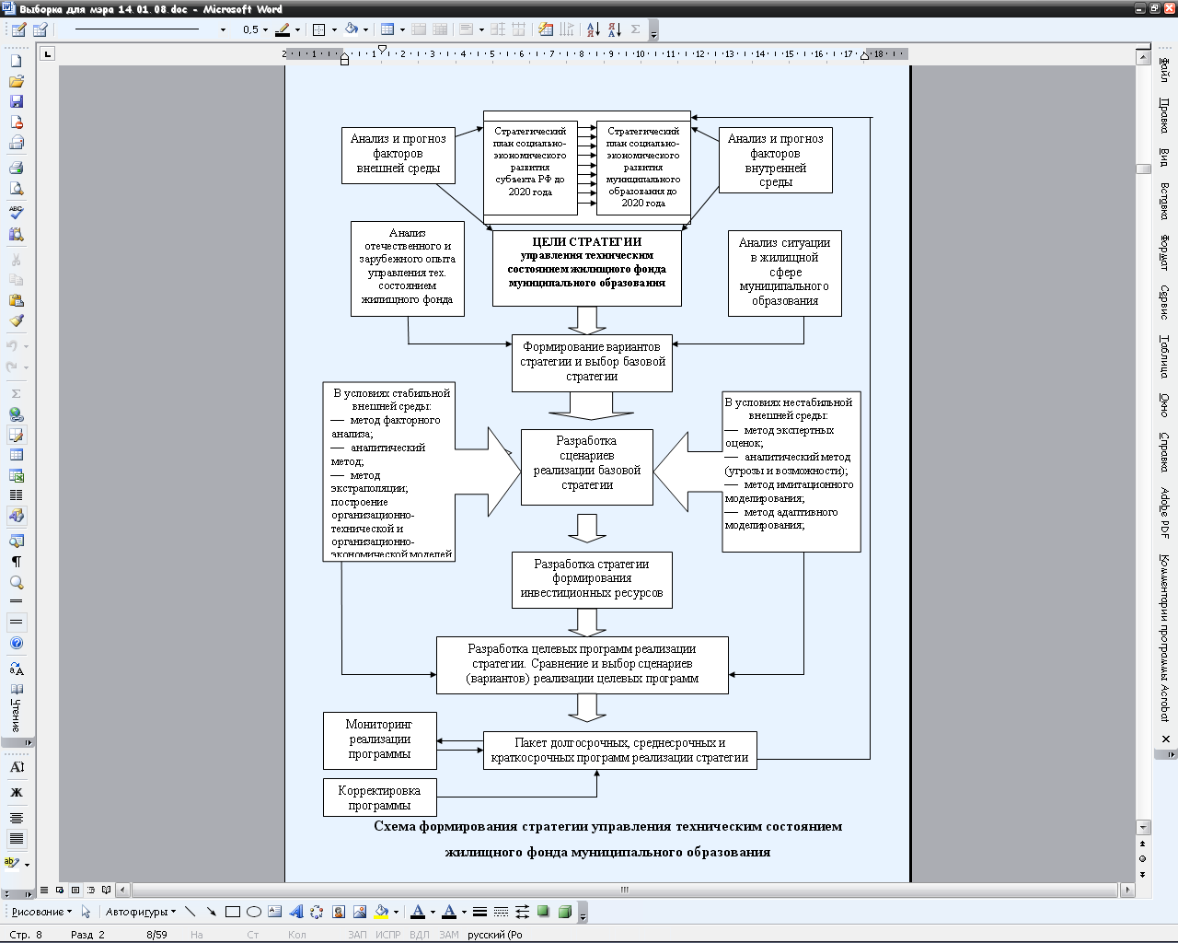Click the Sort Ascending icon
Viewport: 1178px width, 943px height.
(593, 29)
